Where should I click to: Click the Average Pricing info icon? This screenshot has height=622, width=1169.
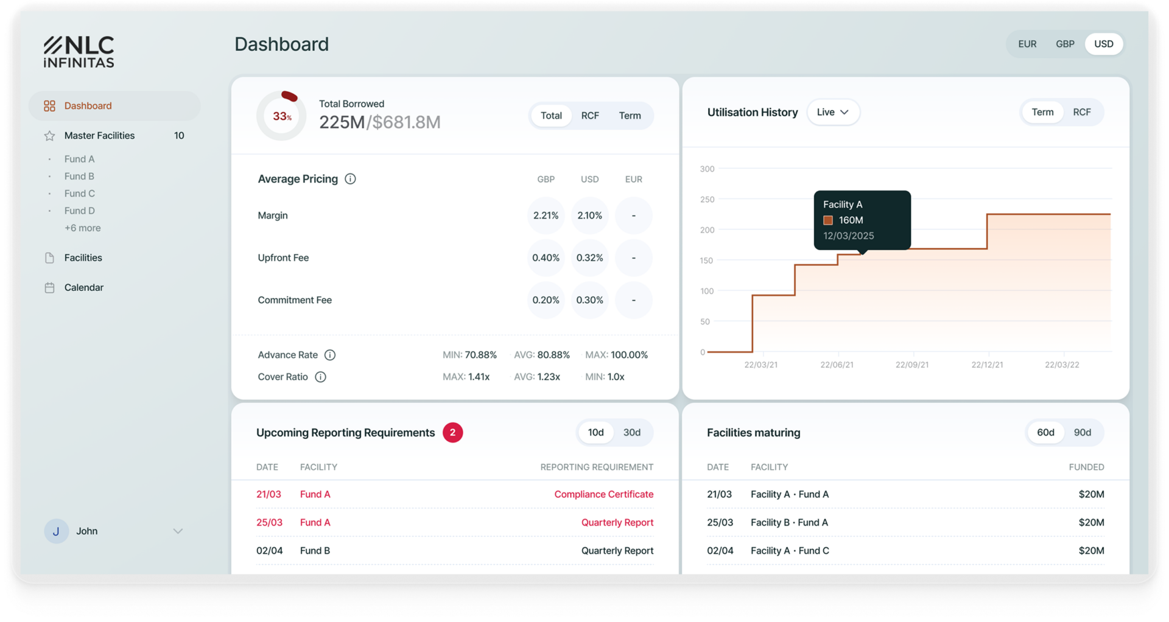[x=350, y=179]
